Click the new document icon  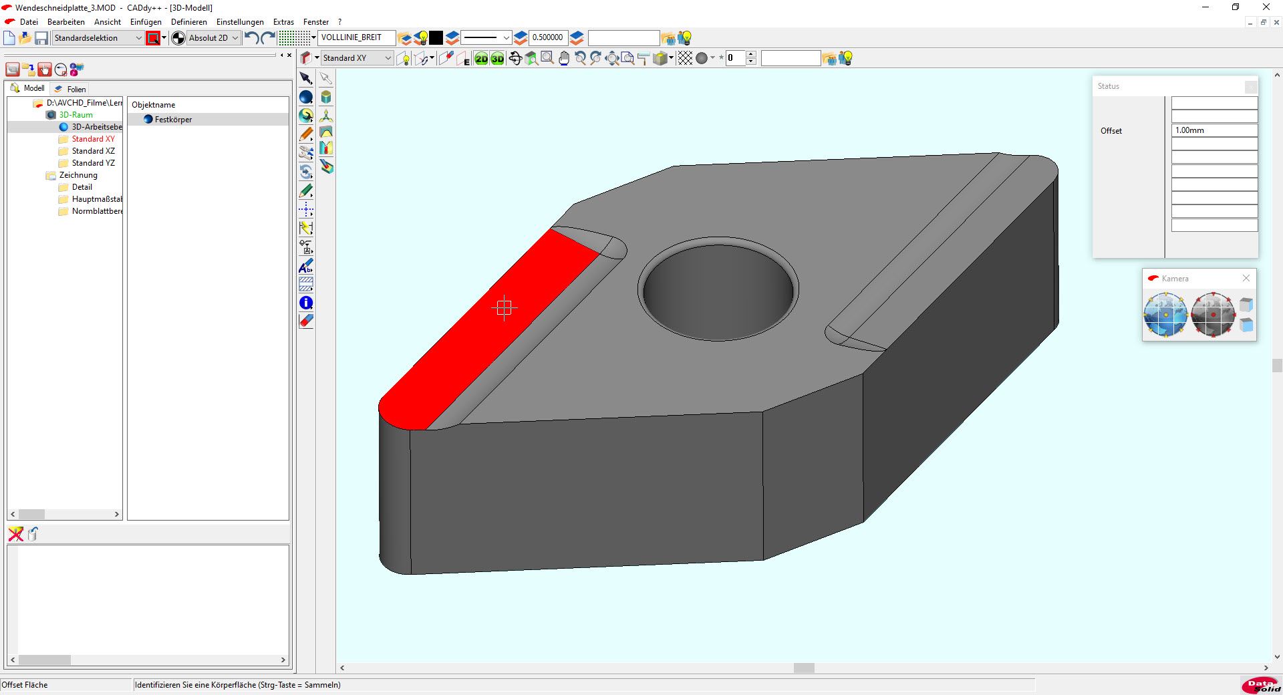tap(9, 38)
